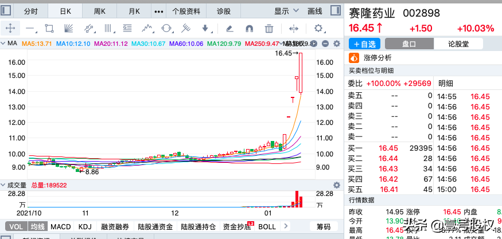
Task: Open the three-dots more periods menu
Action: (x=159, y=11)
